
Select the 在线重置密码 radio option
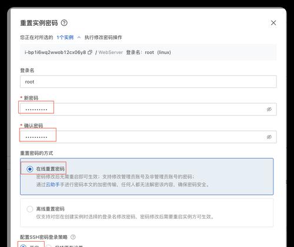[x=30, y=169]
